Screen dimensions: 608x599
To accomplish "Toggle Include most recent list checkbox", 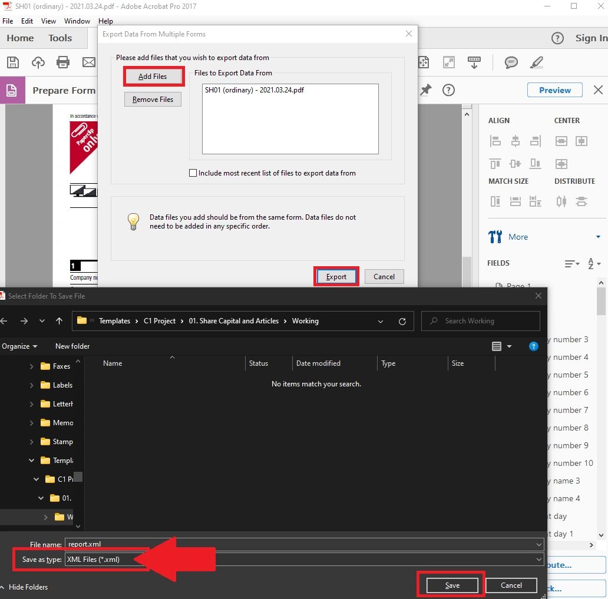I will (193, 173).
